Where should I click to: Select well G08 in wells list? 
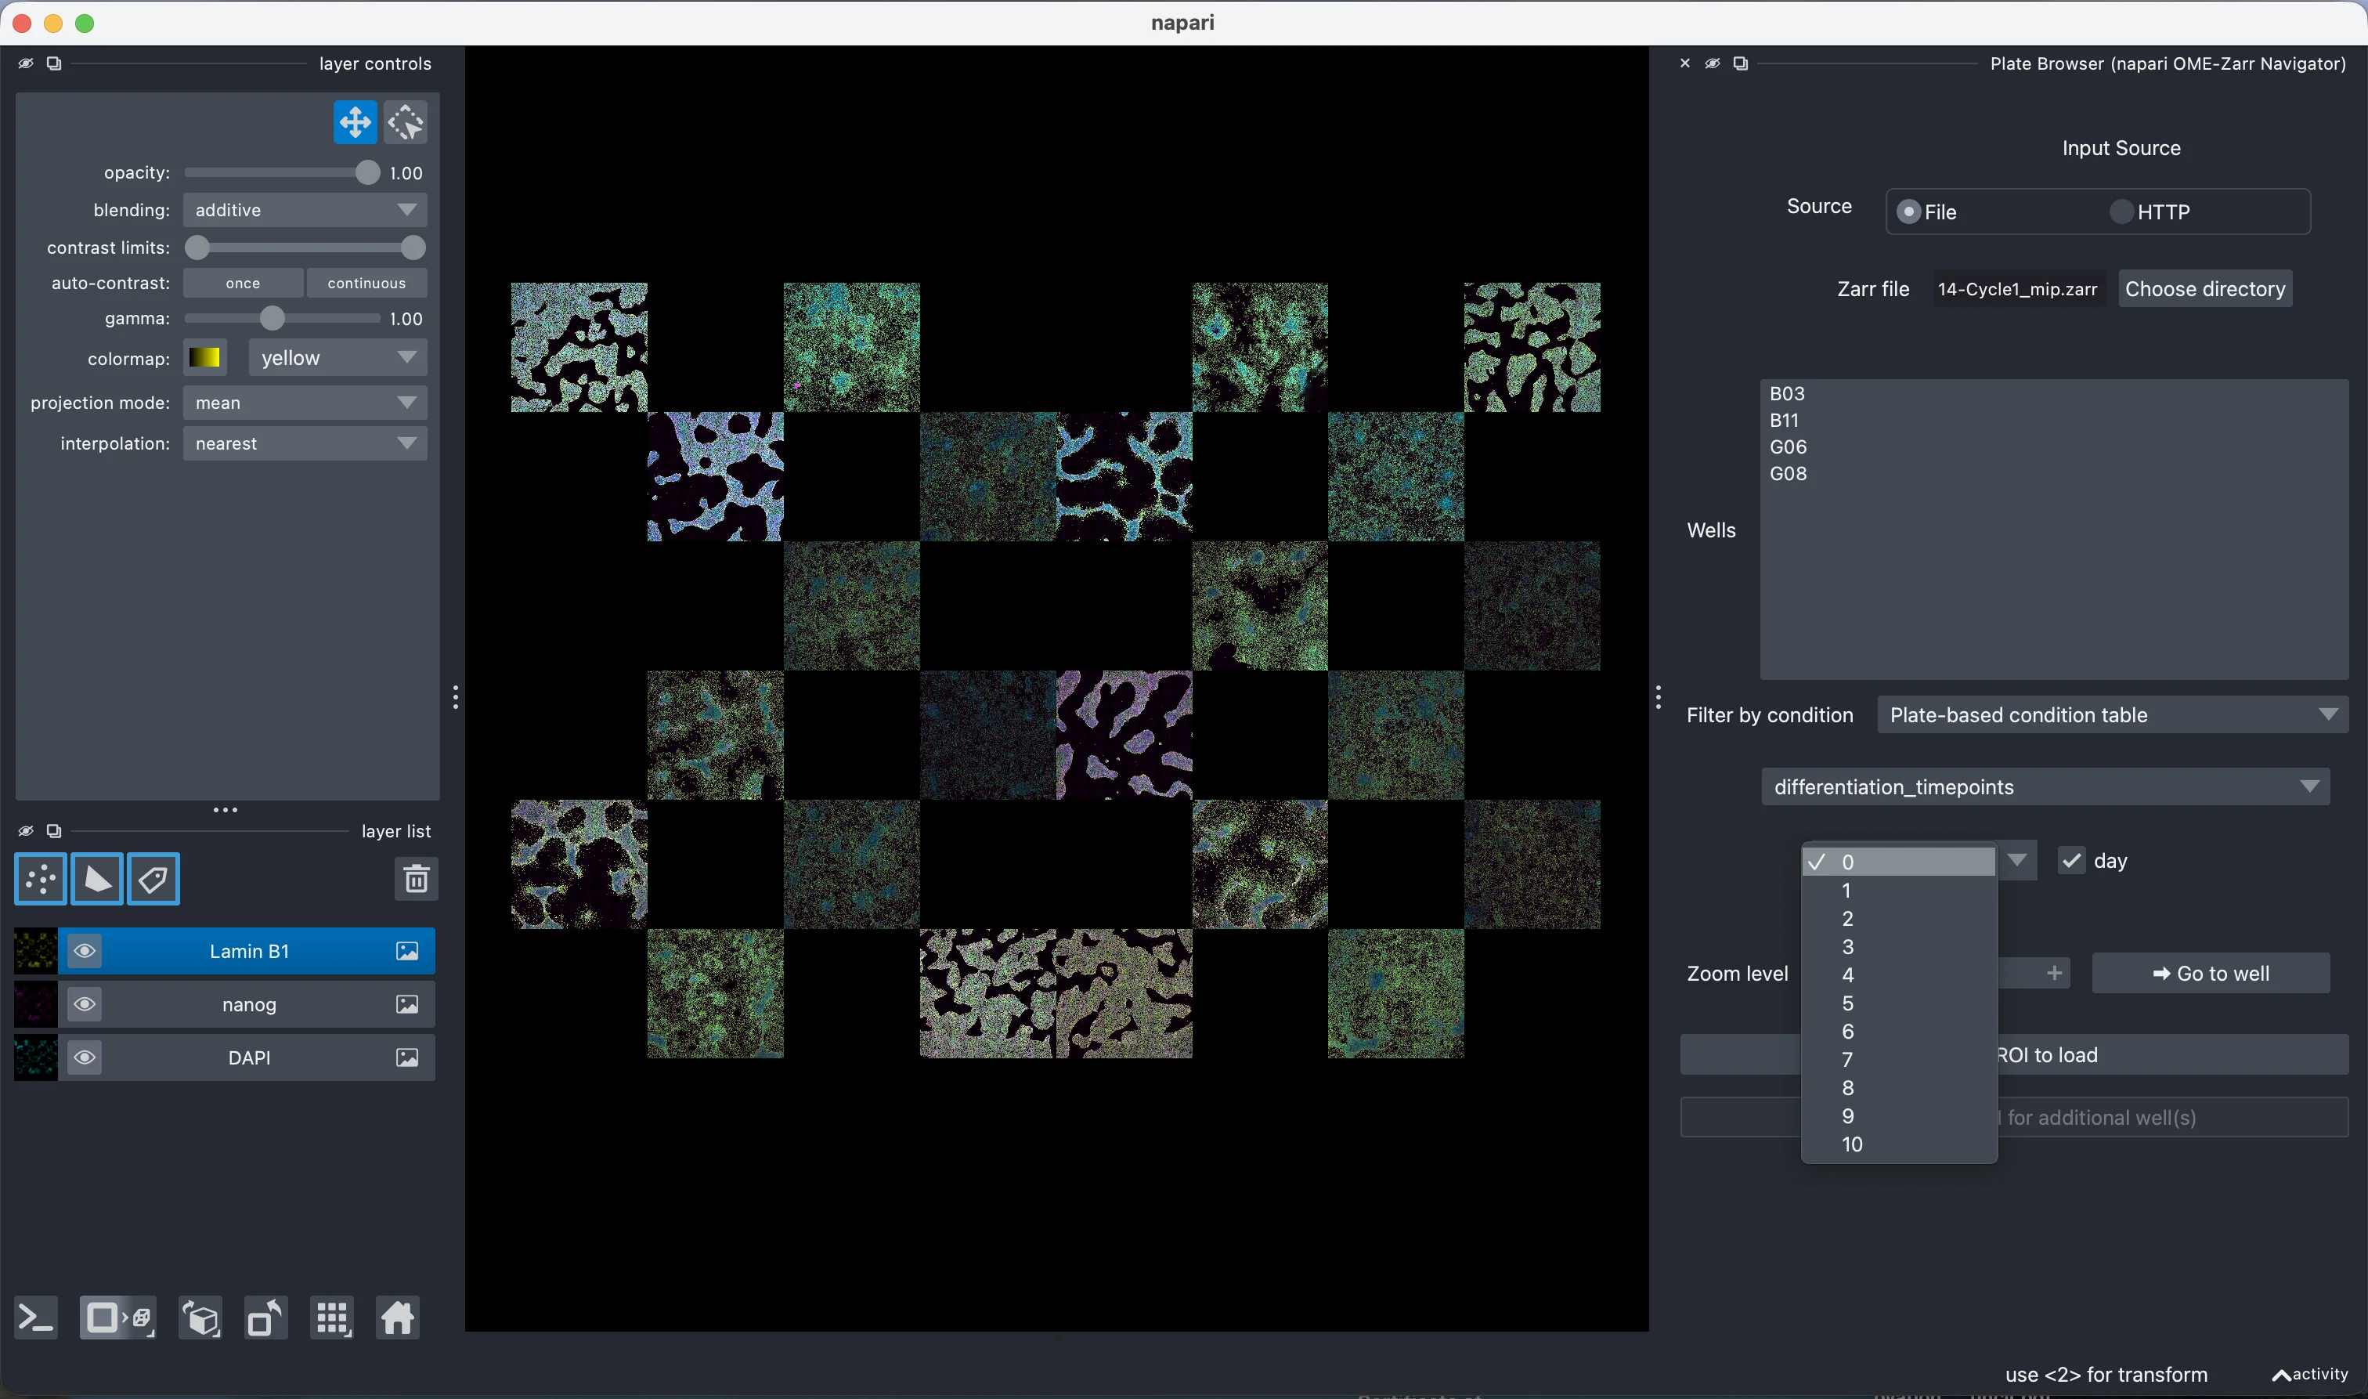[x=2053, y=473]
